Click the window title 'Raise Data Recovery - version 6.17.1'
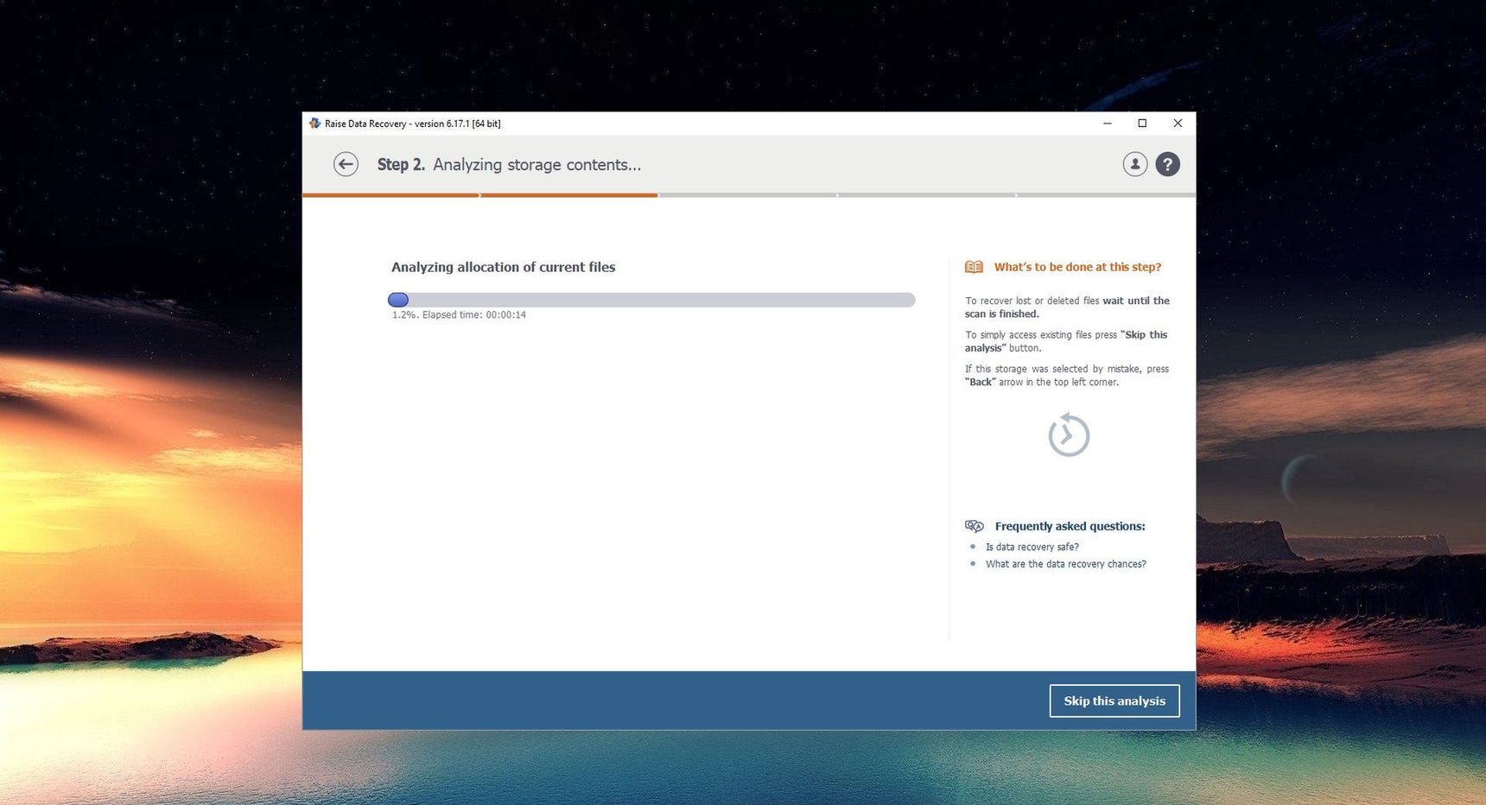This screenshot has height=805, width=1486. (x=412, y=124)
